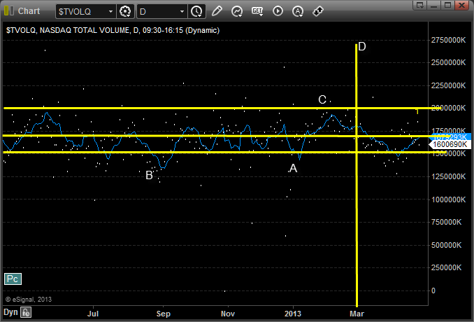Screen dimensions: 474x322
Task: Open the studies chart-line menu
Action: [x=237, y=11]
